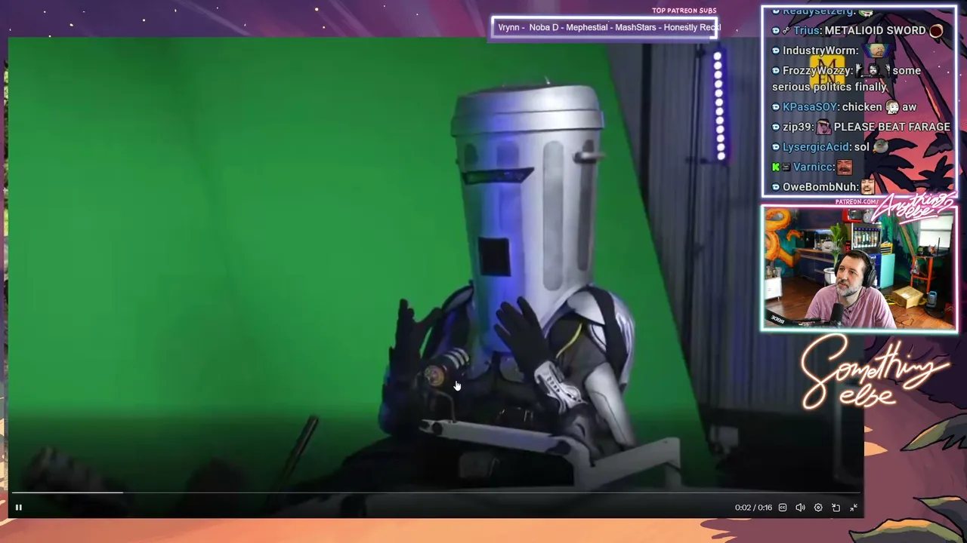Click the streamer webcam feed
This screenshot has width=967, height=543.
tap(859, 268)
